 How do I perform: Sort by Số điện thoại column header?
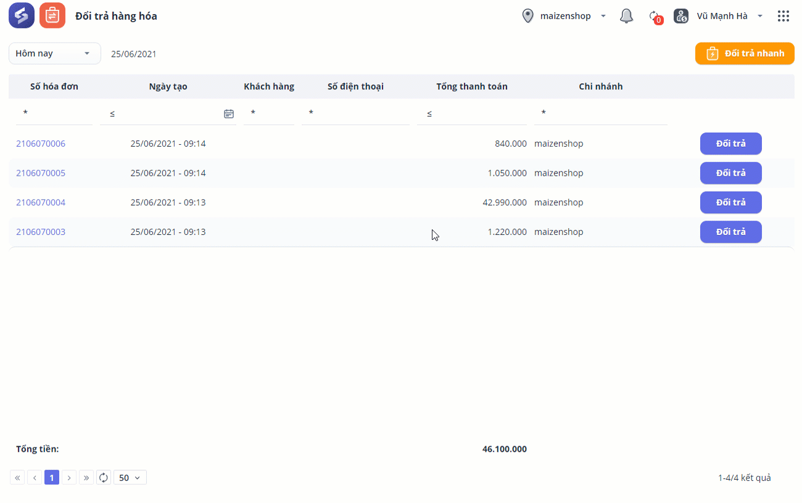tap(355, 87)
